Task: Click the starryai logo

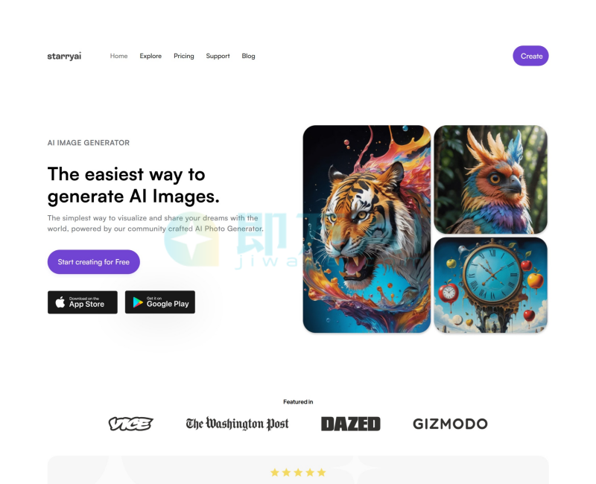Action: point(64,56)
